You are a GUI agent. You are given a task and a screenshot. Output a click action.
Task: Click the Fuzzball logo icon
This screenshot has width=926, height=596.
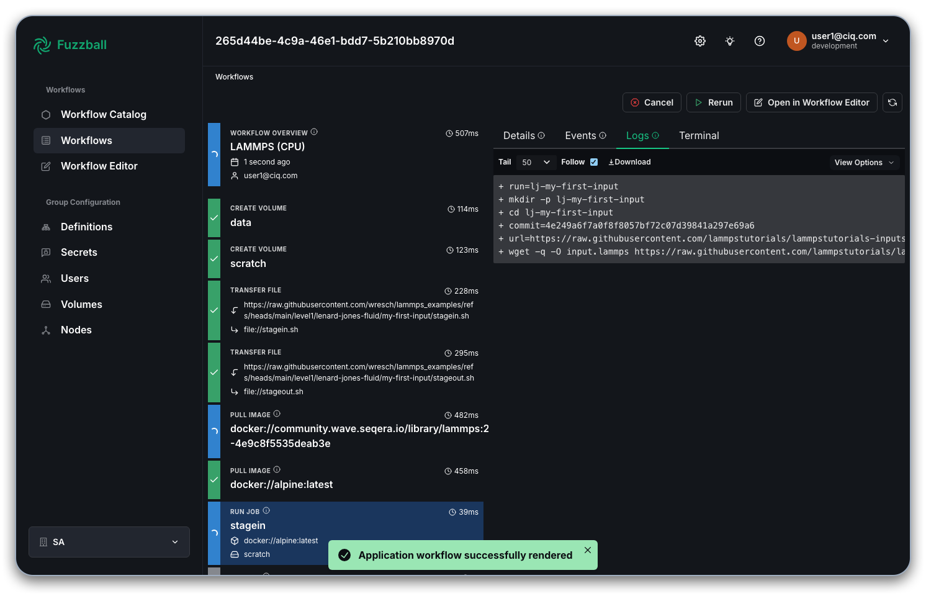point(42,45)
